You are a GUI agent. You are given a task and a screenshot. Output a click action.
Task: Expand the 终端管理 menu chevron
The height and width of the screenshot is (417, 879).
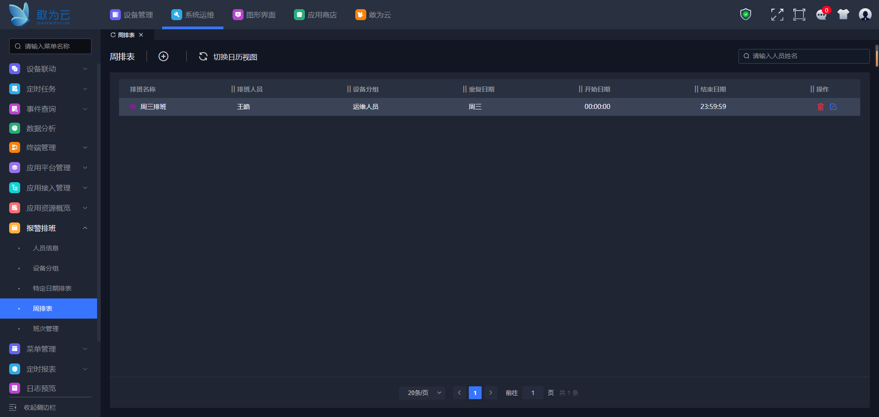[x=85, y=147]
